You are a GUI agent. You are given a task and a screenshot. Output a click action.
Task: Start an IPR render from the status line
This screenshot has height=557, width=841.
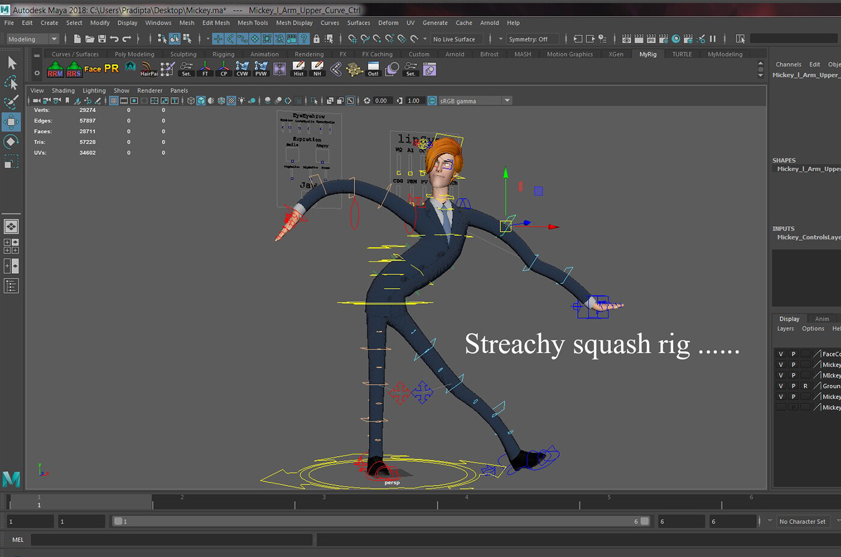point(651,38)
